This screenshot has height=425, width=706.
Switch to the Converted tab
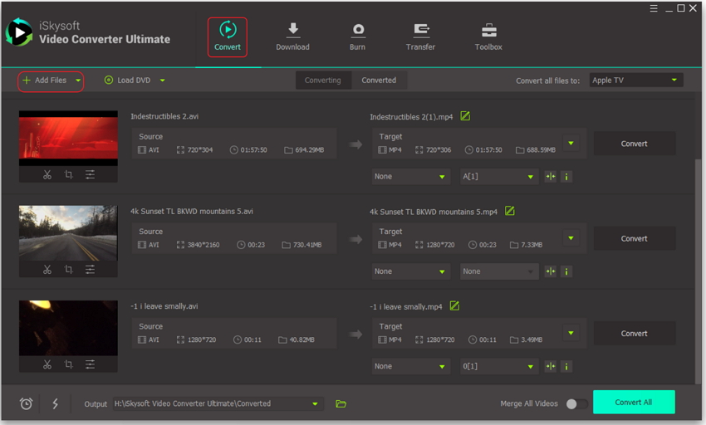379,81
